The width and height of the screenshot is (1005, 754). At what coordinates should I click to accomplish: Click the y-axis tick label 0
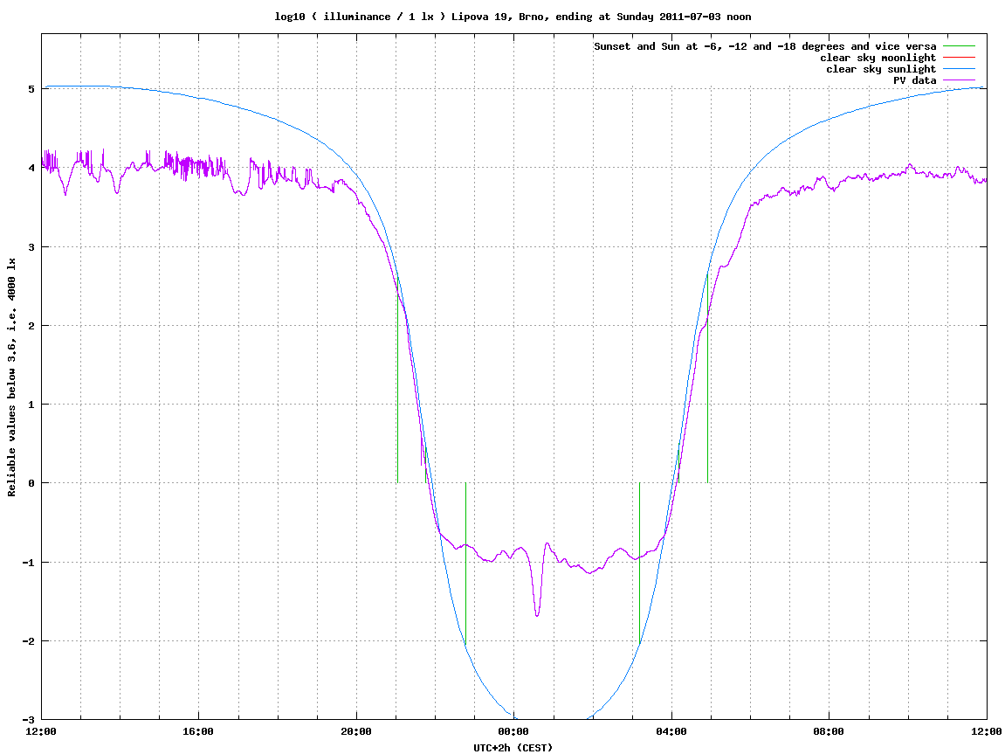click(x=31, y=483)
